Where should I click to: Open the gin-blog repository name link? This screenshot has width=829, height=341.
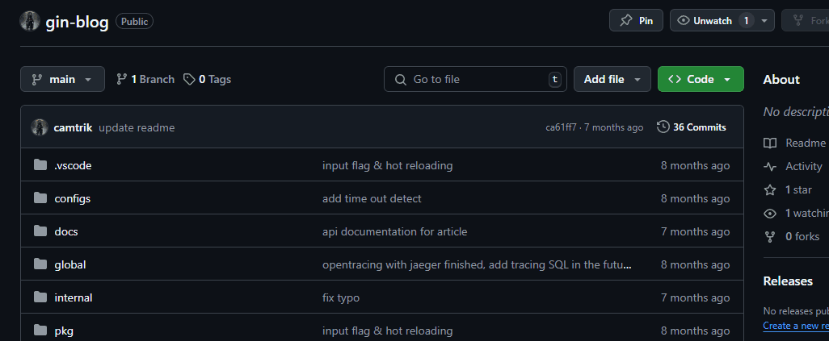pos(78,22)
